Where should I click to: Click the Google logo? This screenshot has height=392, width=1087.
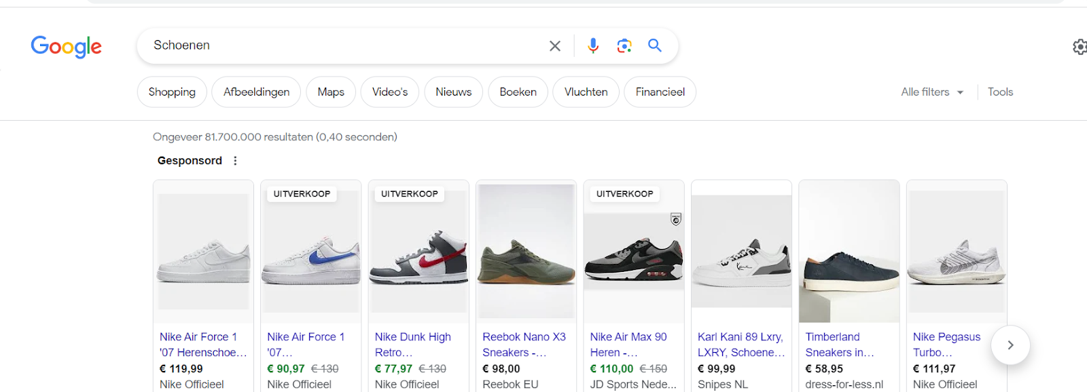66,46
